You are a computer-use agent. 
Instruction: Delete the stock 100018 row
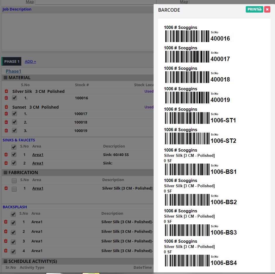point(6,122)
